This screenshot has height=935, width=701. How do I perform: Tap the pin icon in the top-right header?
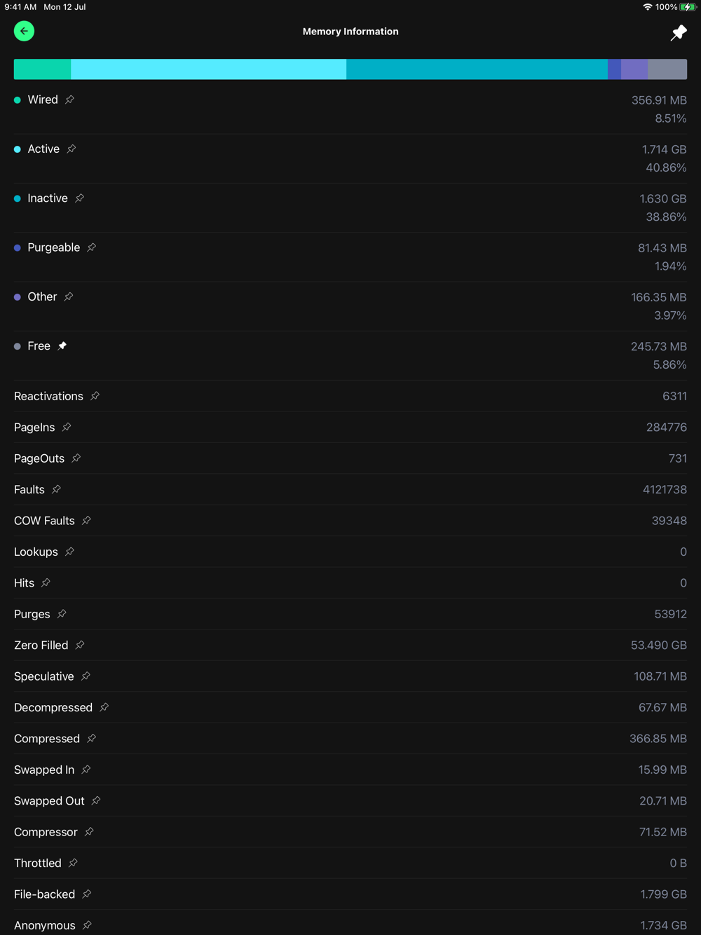click(x=678, y=32)
